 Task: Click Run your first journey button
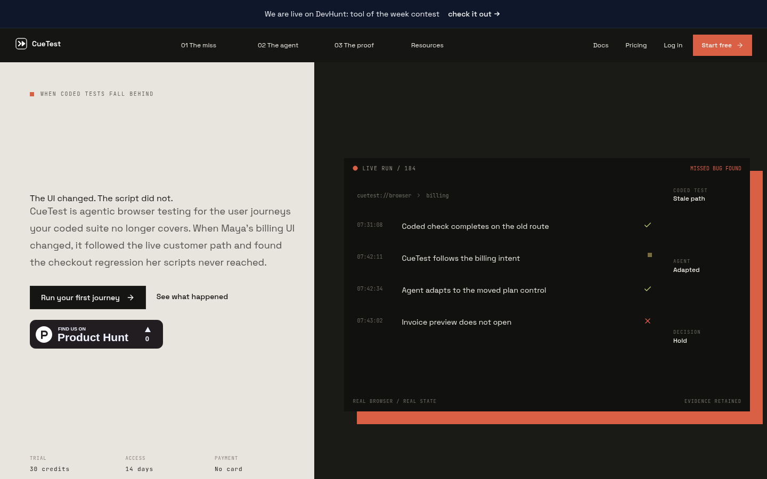88,298
